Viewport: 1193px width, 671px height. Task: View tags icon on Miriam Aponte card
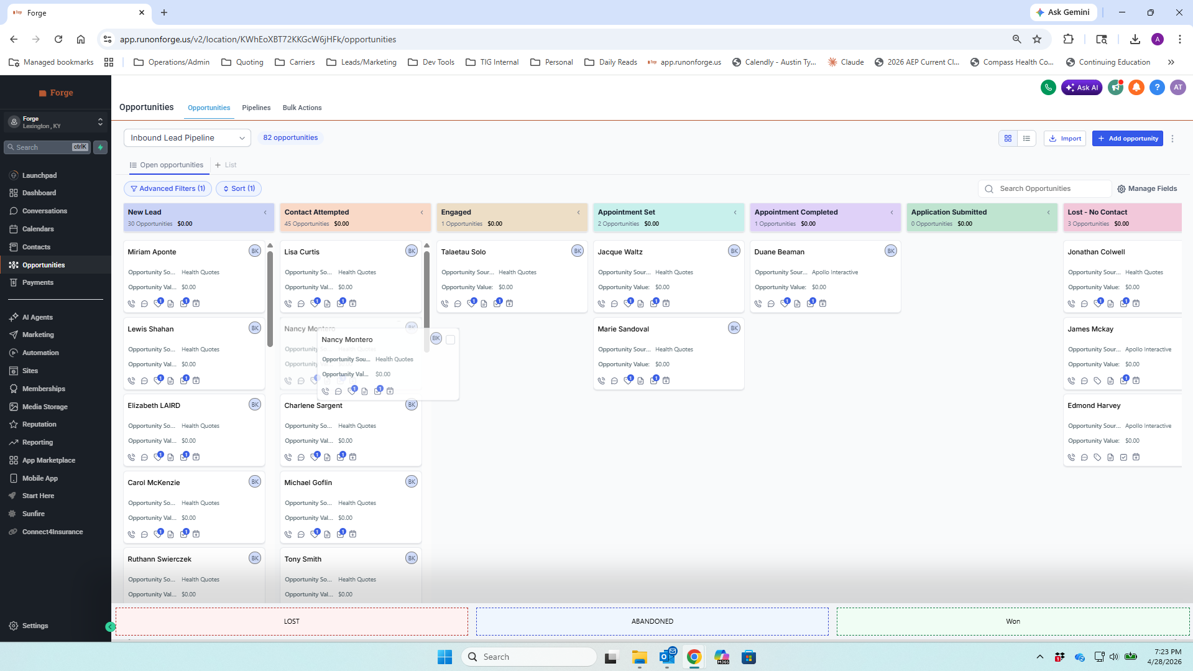pos(158,303)
